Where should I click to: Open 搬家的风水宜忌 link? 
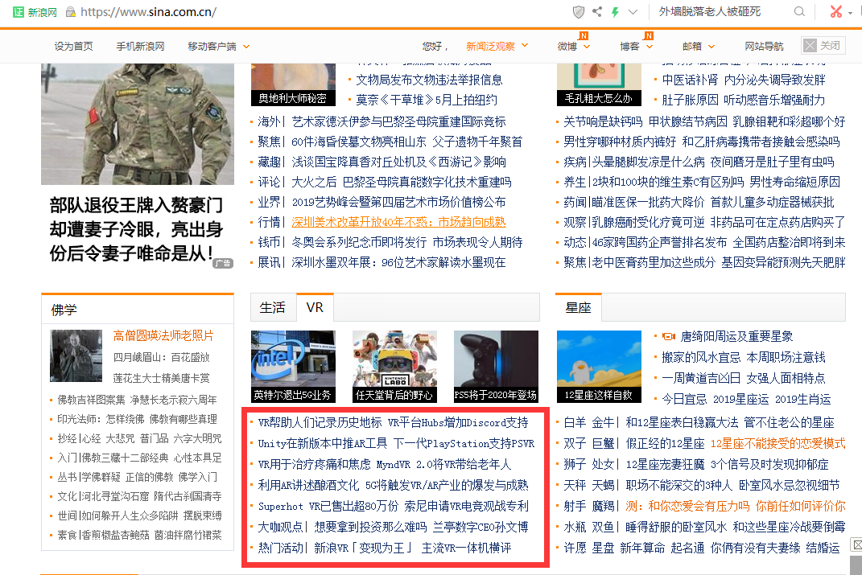tap(702, 358)
